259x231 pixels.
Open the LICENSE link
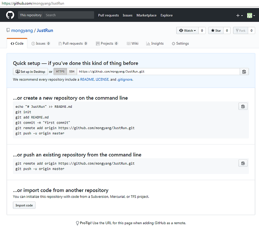point(102,79)
